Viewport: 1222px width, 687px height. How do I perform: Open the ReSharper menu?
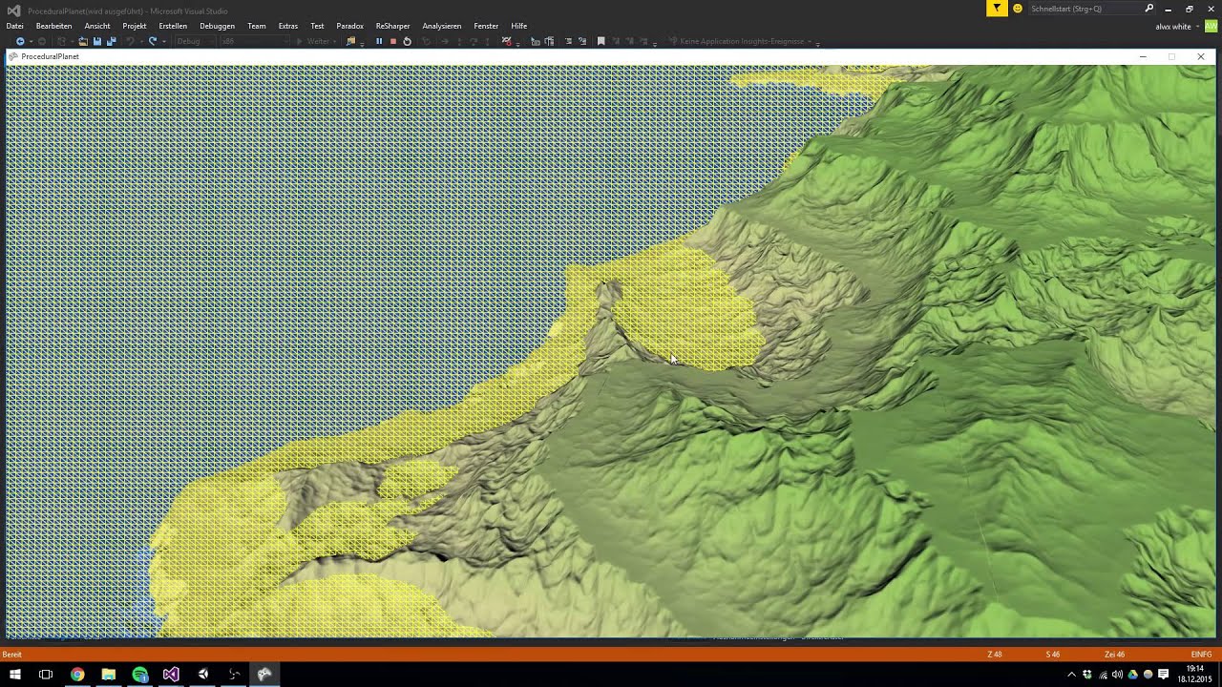(x=392, y=26)
